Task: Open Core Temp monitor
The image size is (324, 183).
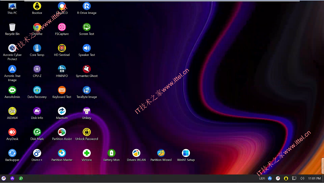Action: 37,50
